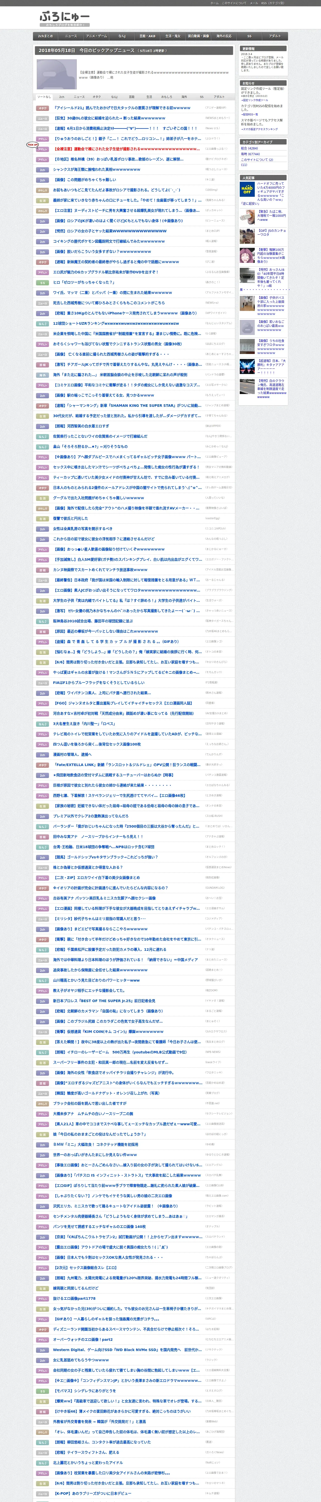Open the 毎時 (67744) archive link

[250, 154]
